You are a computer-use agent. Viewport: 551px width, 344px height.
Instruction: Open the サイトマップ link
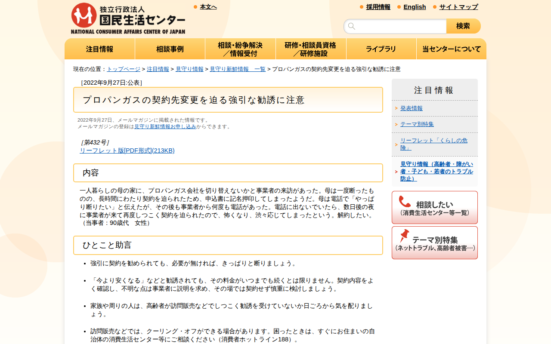458,7
